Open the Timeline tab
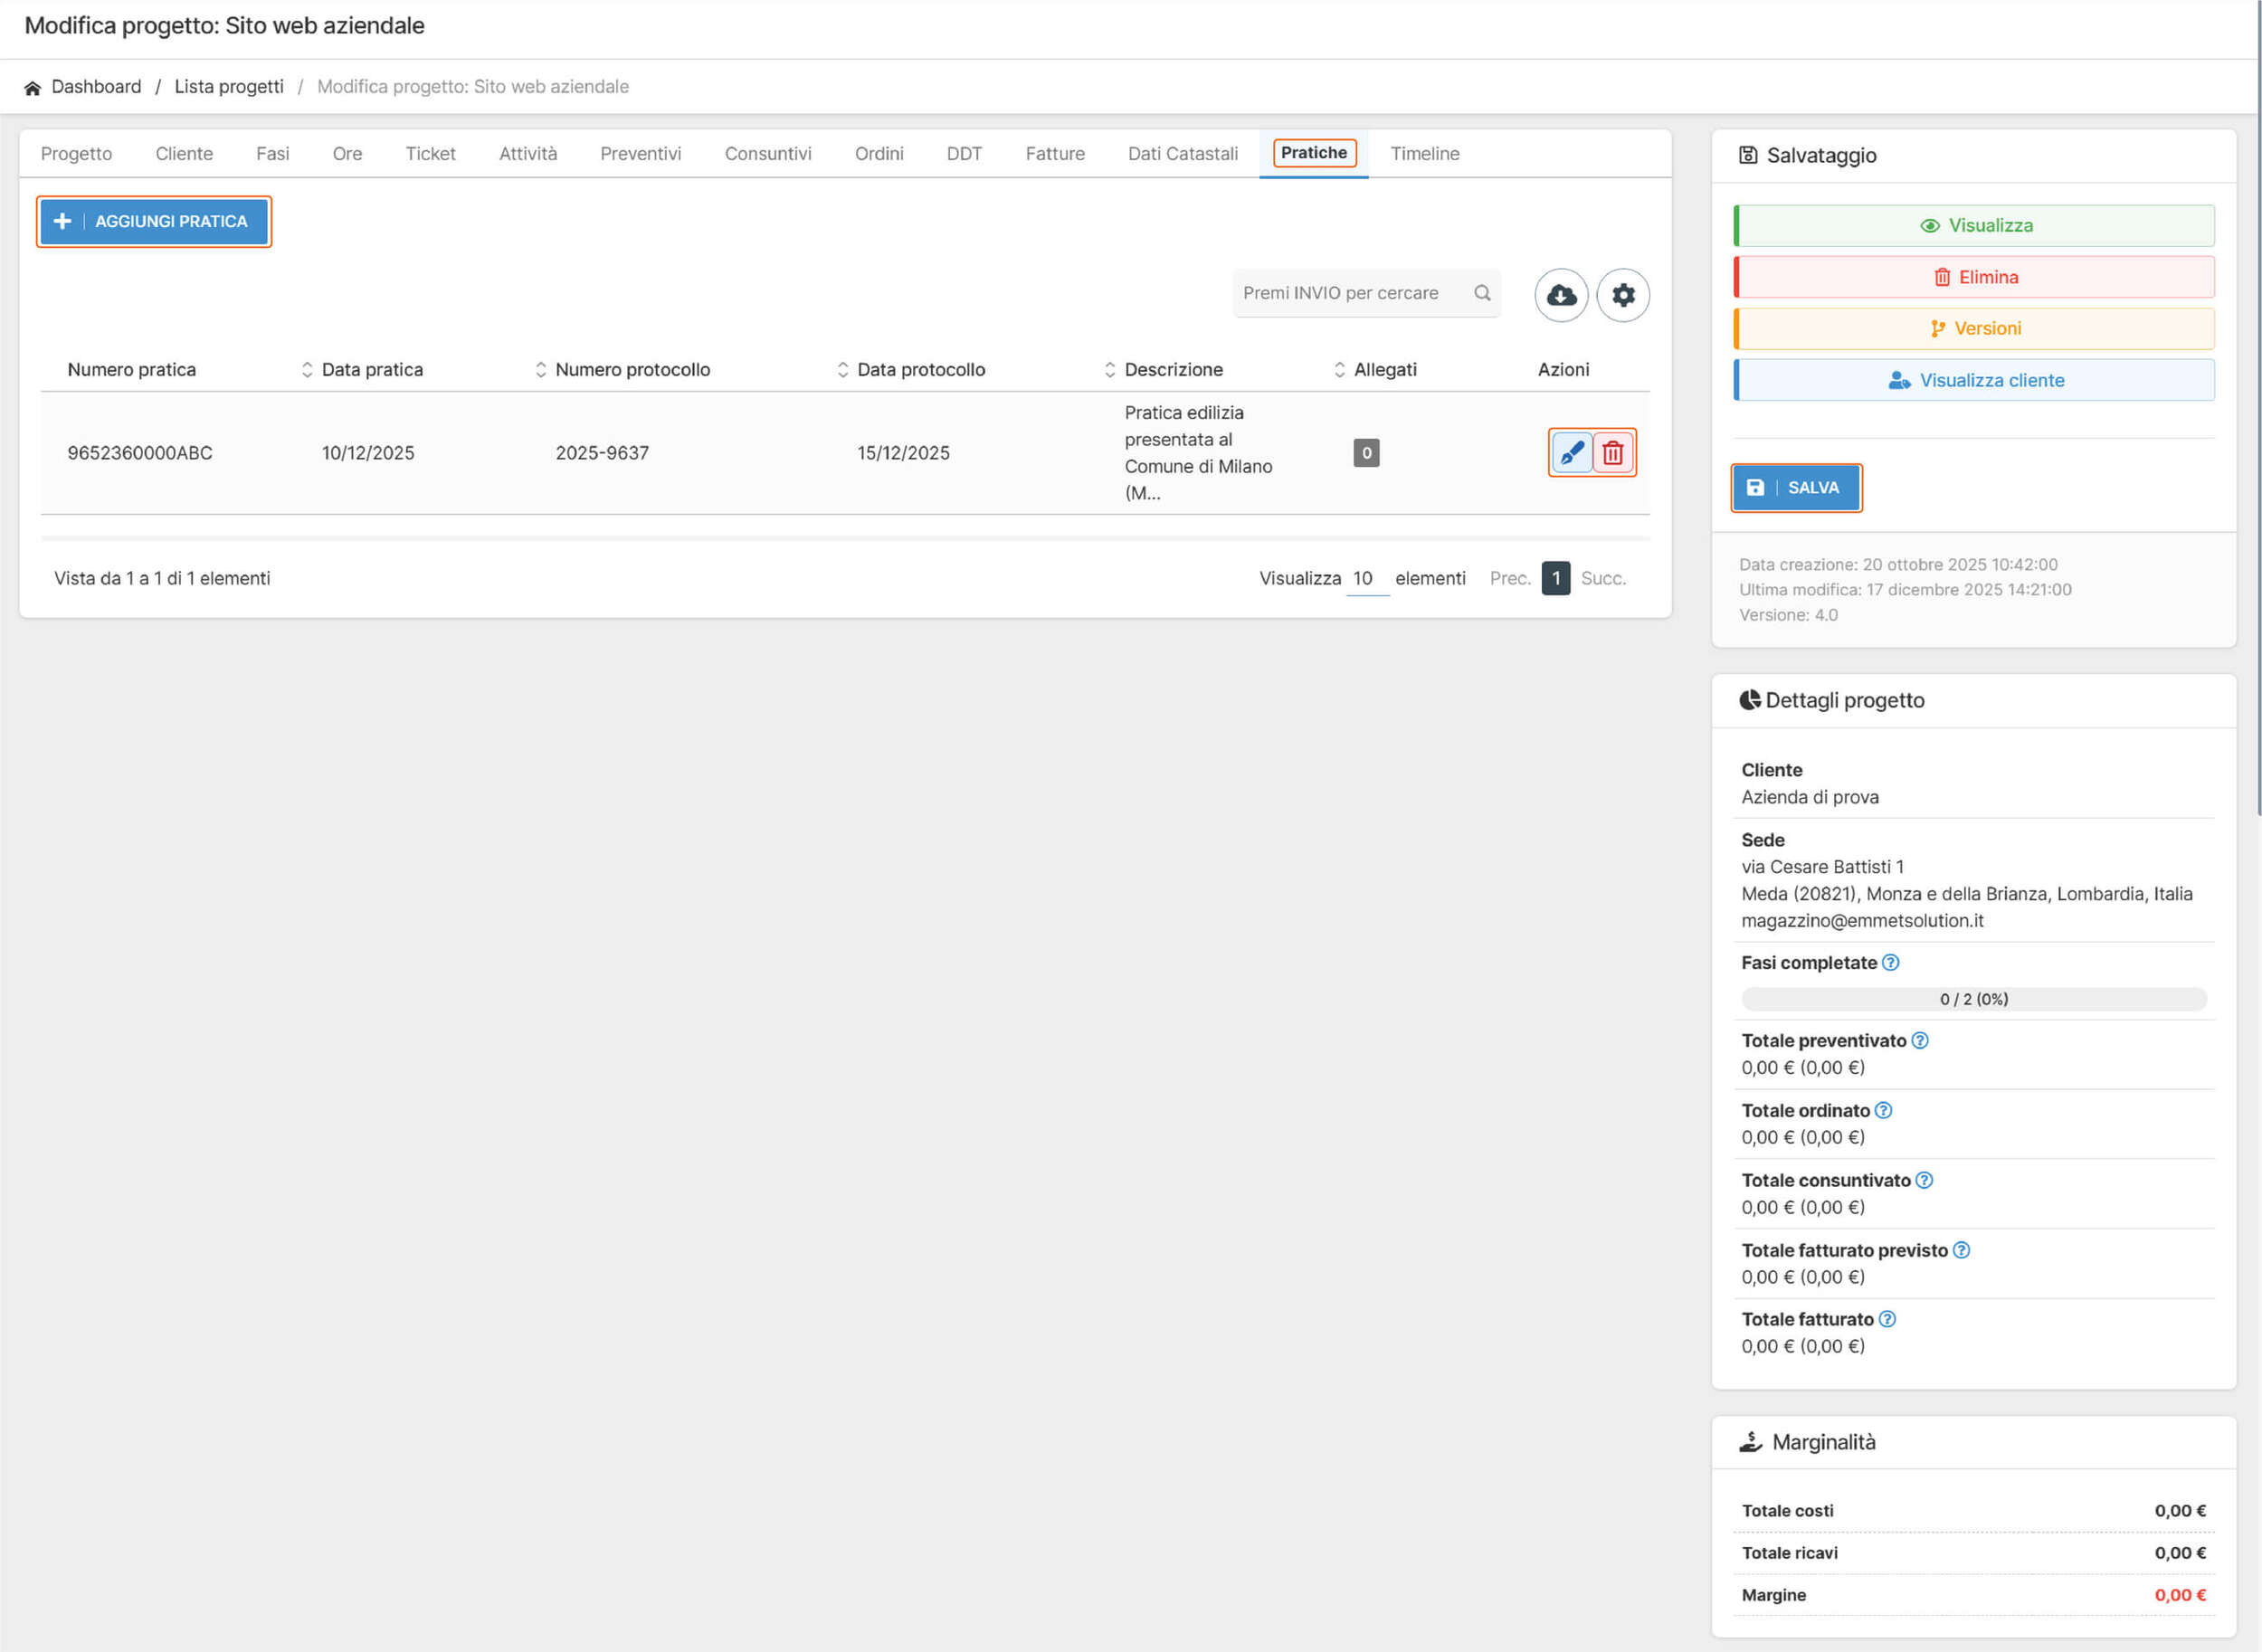 (1424, 153)
